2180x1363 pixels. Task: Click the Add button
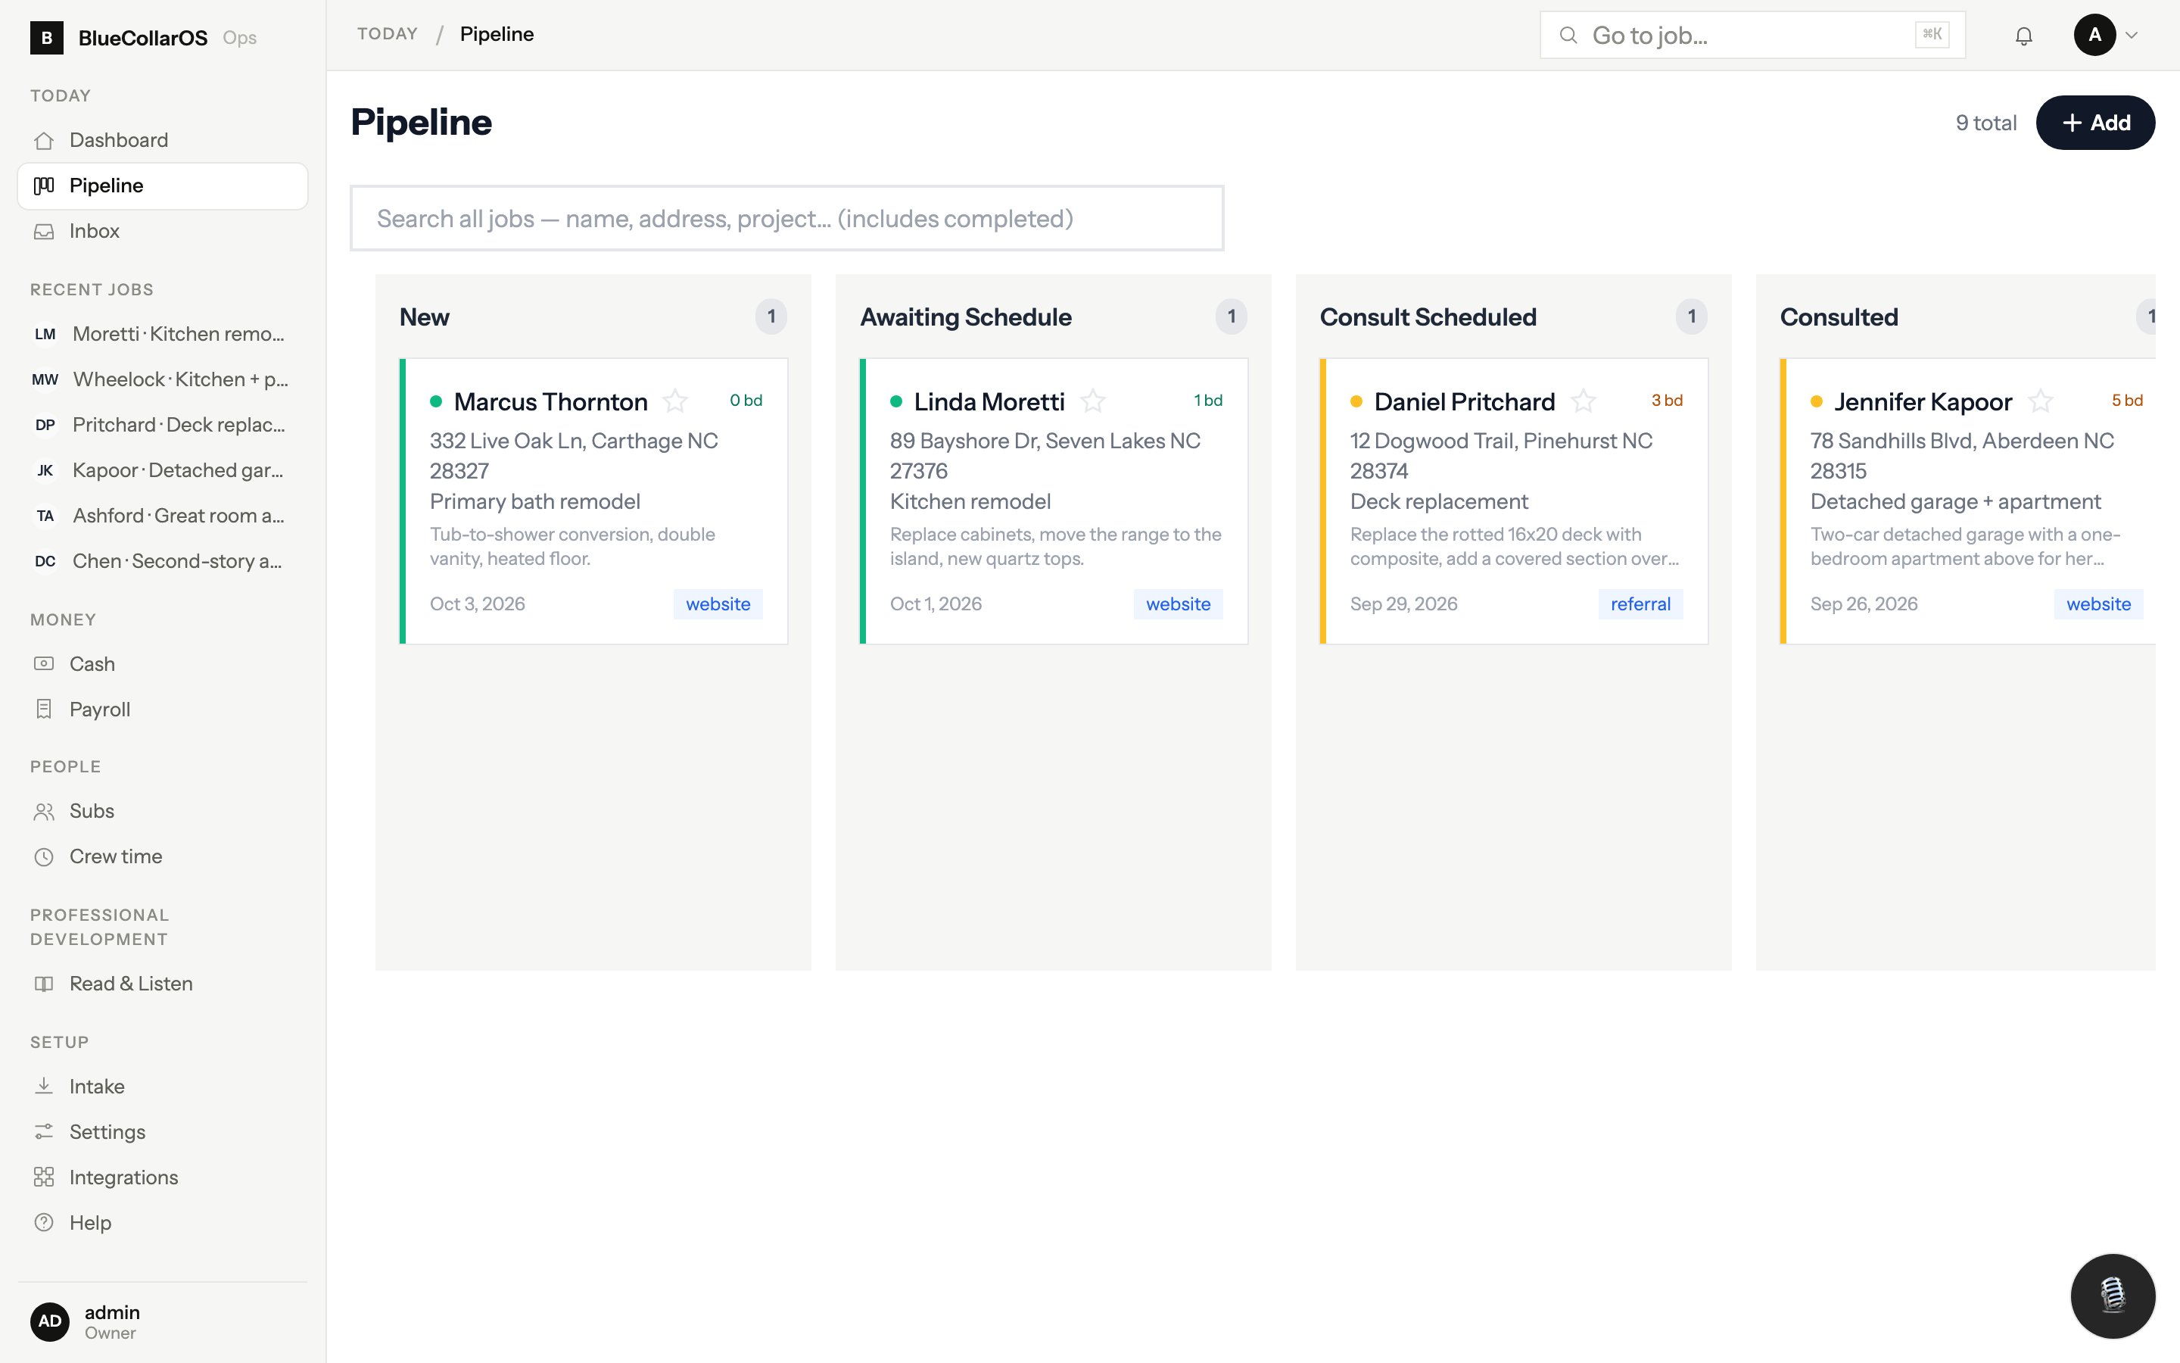2094,123
